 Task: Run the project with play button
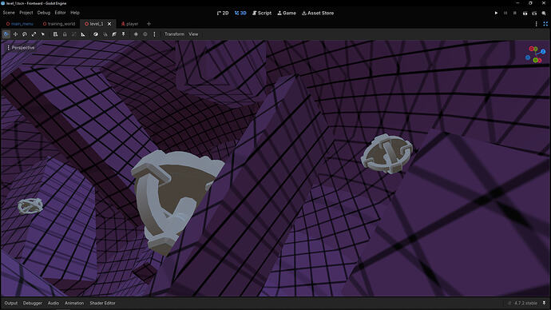[x=496, y=13]
